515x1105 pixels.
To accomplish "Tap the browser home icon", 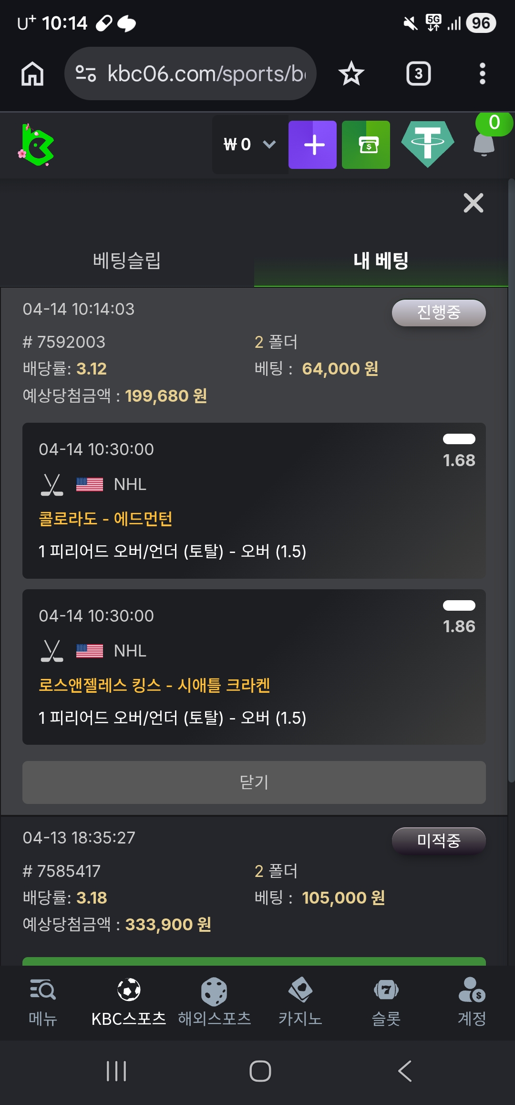I will [x=32, y=74].
